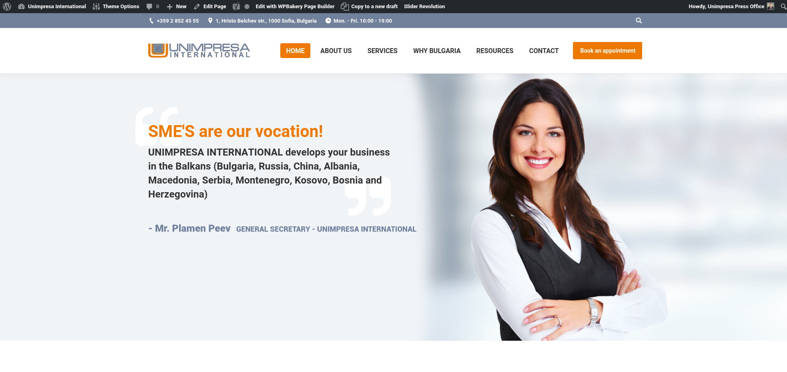Click the site search magnifier in top bar

639,21
